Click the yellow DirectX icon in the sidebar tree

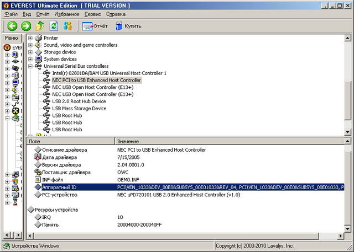point(15,111)
